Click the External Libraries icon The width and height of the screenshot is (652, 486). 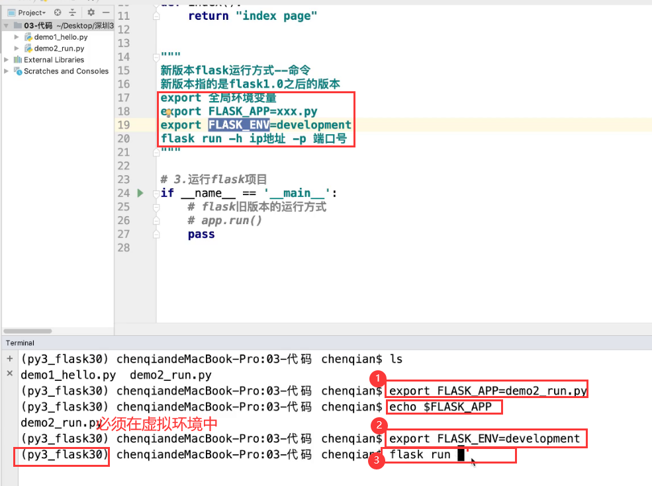17,60
